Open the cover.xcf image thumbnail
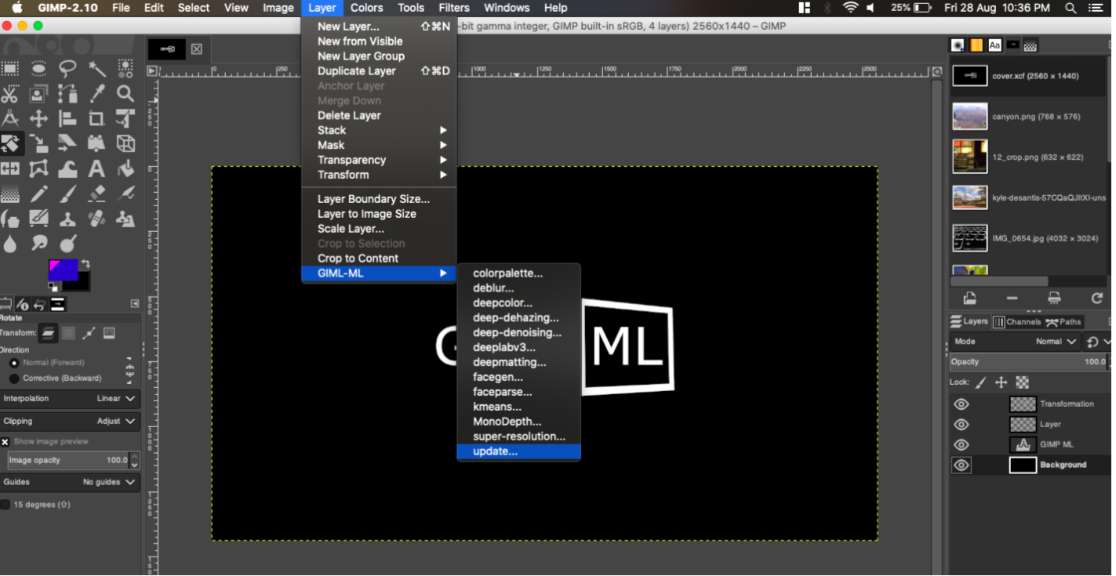 point(970,76)
